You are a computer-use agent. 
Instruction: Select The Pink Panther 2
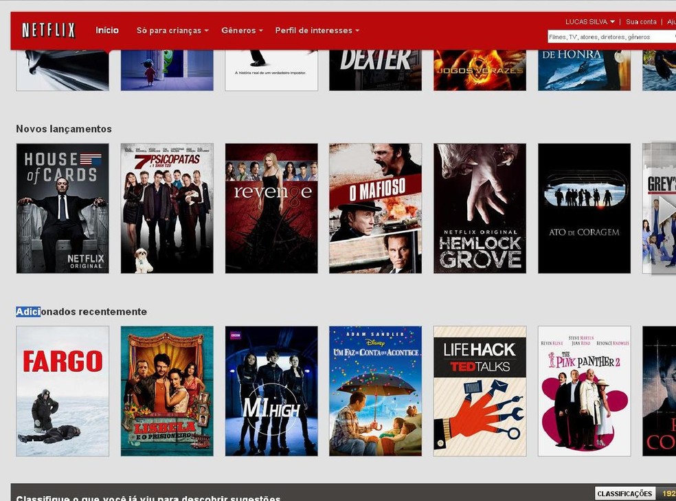(x=583, y=390)
